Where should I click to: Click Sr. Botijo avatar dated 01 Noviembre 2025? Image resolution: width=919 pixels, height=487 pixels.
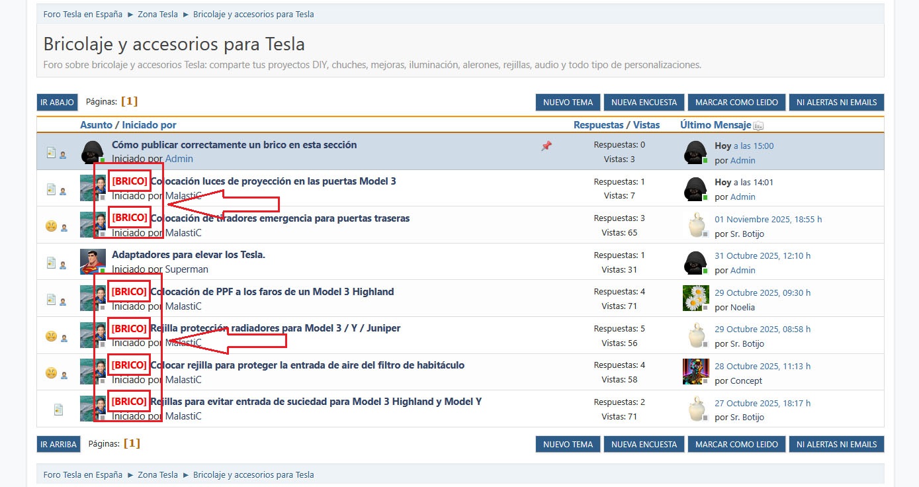pyautogui.click(x=695, y=225)
